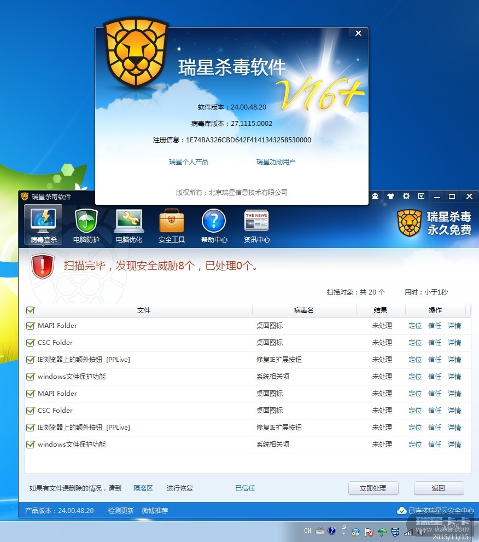Open 瑞星个人产品 link in about dialog
This screenshot has height=542, width=479.
click(188, 162)
